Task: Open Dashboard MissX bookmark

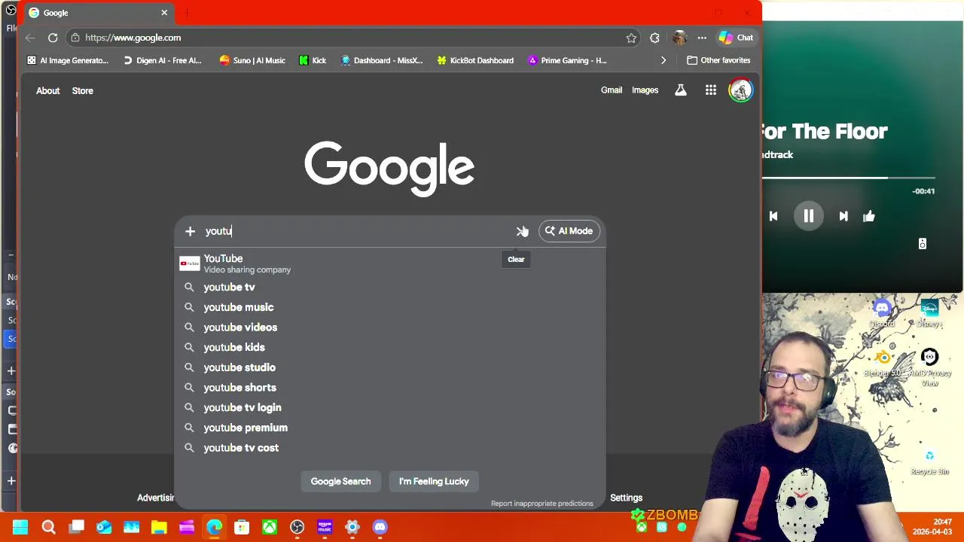Action: point(382,60)
